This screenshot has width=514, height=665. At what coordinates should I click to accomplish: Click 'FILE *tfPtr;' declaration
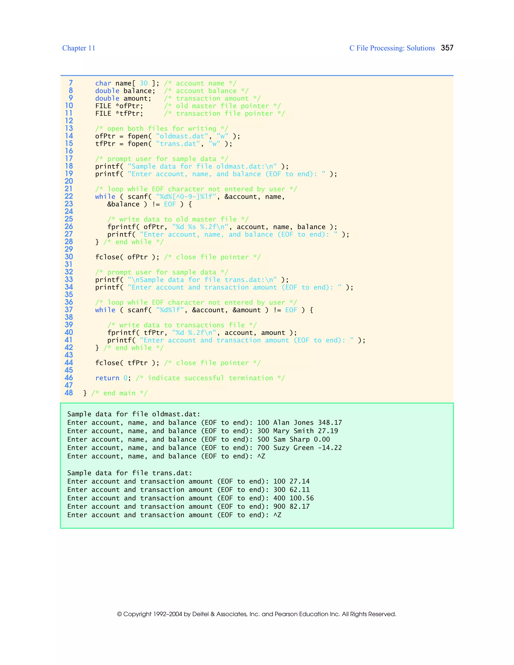(x=119, y=114)
